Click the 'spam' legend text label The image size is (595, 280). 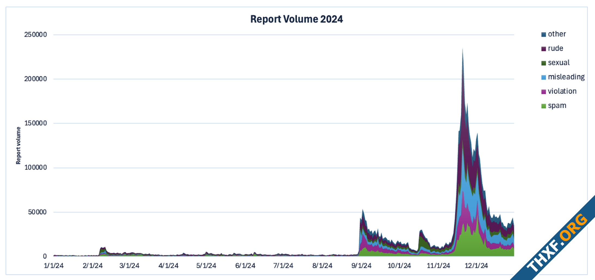click(557, 105)
